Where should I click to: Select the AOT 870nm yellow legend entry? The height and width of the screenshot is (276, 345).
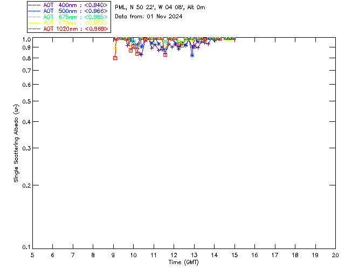click(x=68, y=23)
